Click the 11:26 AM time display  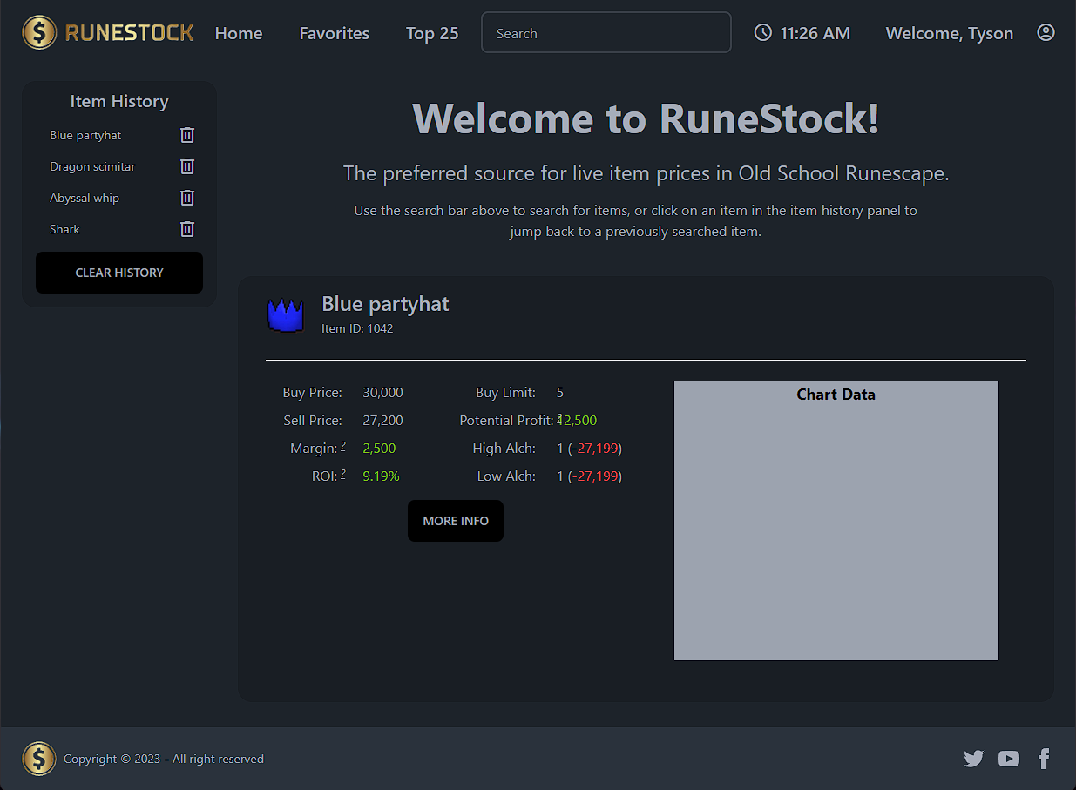point(815,33)
